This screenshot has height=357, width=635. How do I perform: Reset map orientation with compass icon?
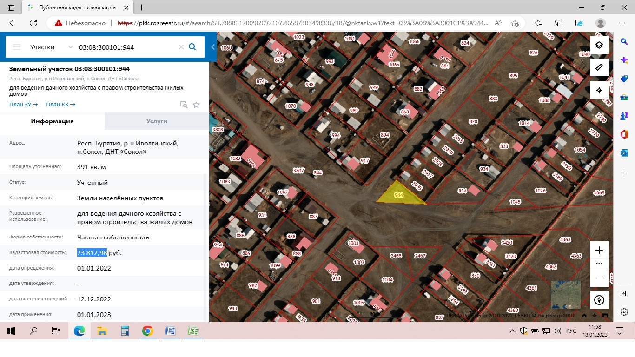[x=599, y=300]
